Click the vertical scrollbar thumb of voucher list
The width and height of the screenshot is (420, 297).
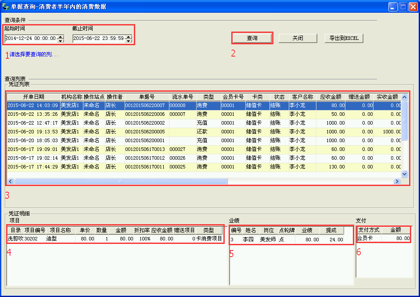pos(405,121)
